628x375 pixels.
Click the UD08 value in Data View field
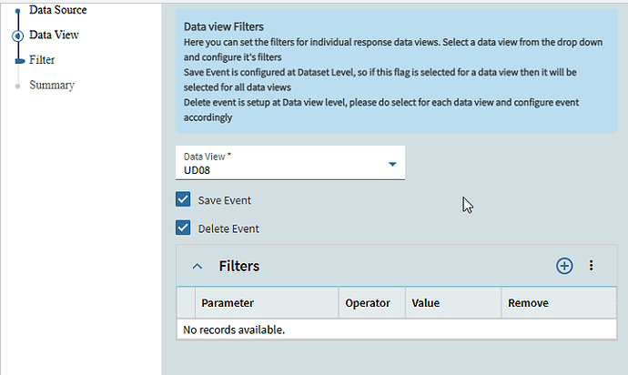point(198,169)
